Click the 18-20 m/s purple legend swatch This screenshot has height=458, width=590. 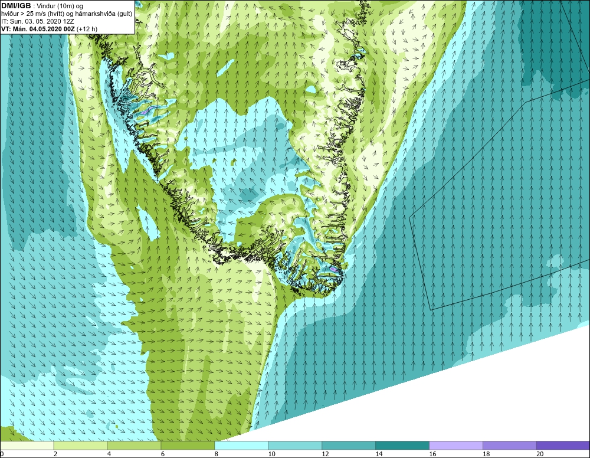click(510, 446)
